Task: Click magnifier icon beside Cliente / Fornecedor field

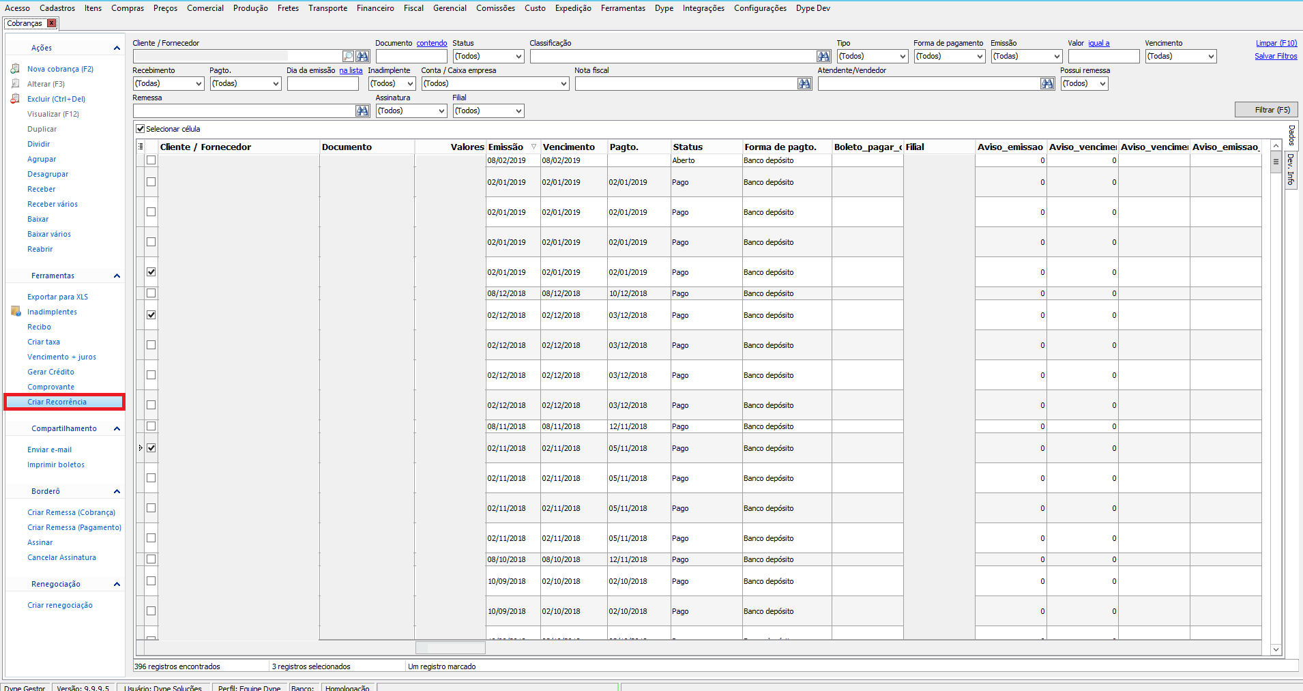Action: tap(348, 56)
